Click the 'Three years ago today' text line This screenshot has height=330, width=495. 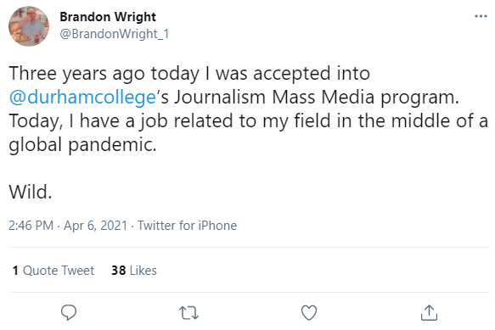(189, 74)
